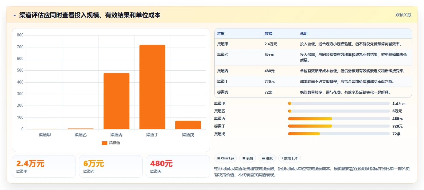Click the 渠道丙 cell in the table
424x190 pixels.
tap(223, 71)
